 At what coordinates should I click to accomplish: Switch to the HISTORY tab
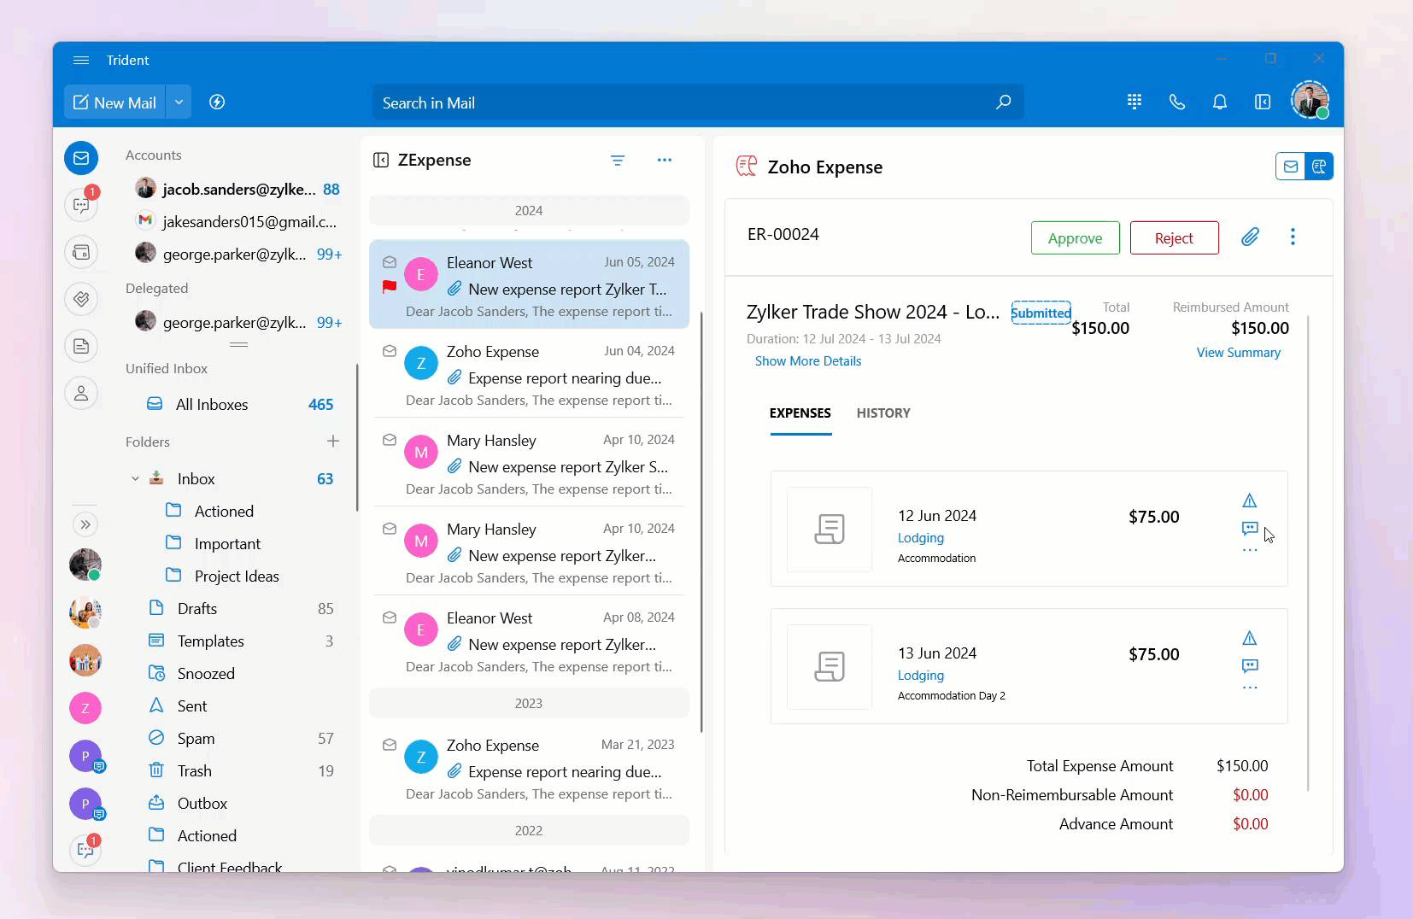[883, 413]
